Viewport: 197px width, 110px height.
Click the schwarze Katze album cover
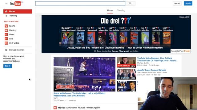(102, 38)
